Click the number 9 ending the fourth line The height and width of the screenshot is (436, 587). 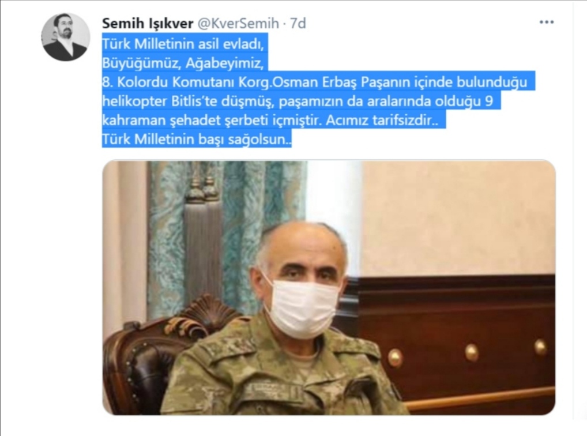(490, 101)
